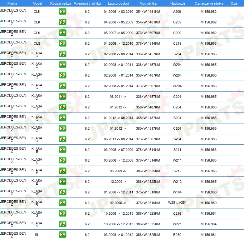Click the Marka column header
The width and height of the screenshot is (244, 240).
tap(12, 3)
